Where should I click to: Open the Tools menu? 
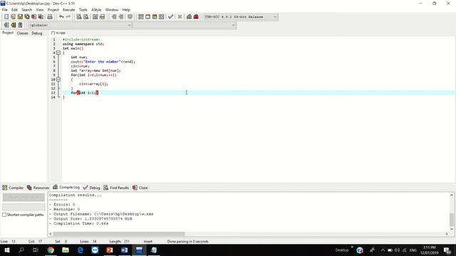[83, 10]
